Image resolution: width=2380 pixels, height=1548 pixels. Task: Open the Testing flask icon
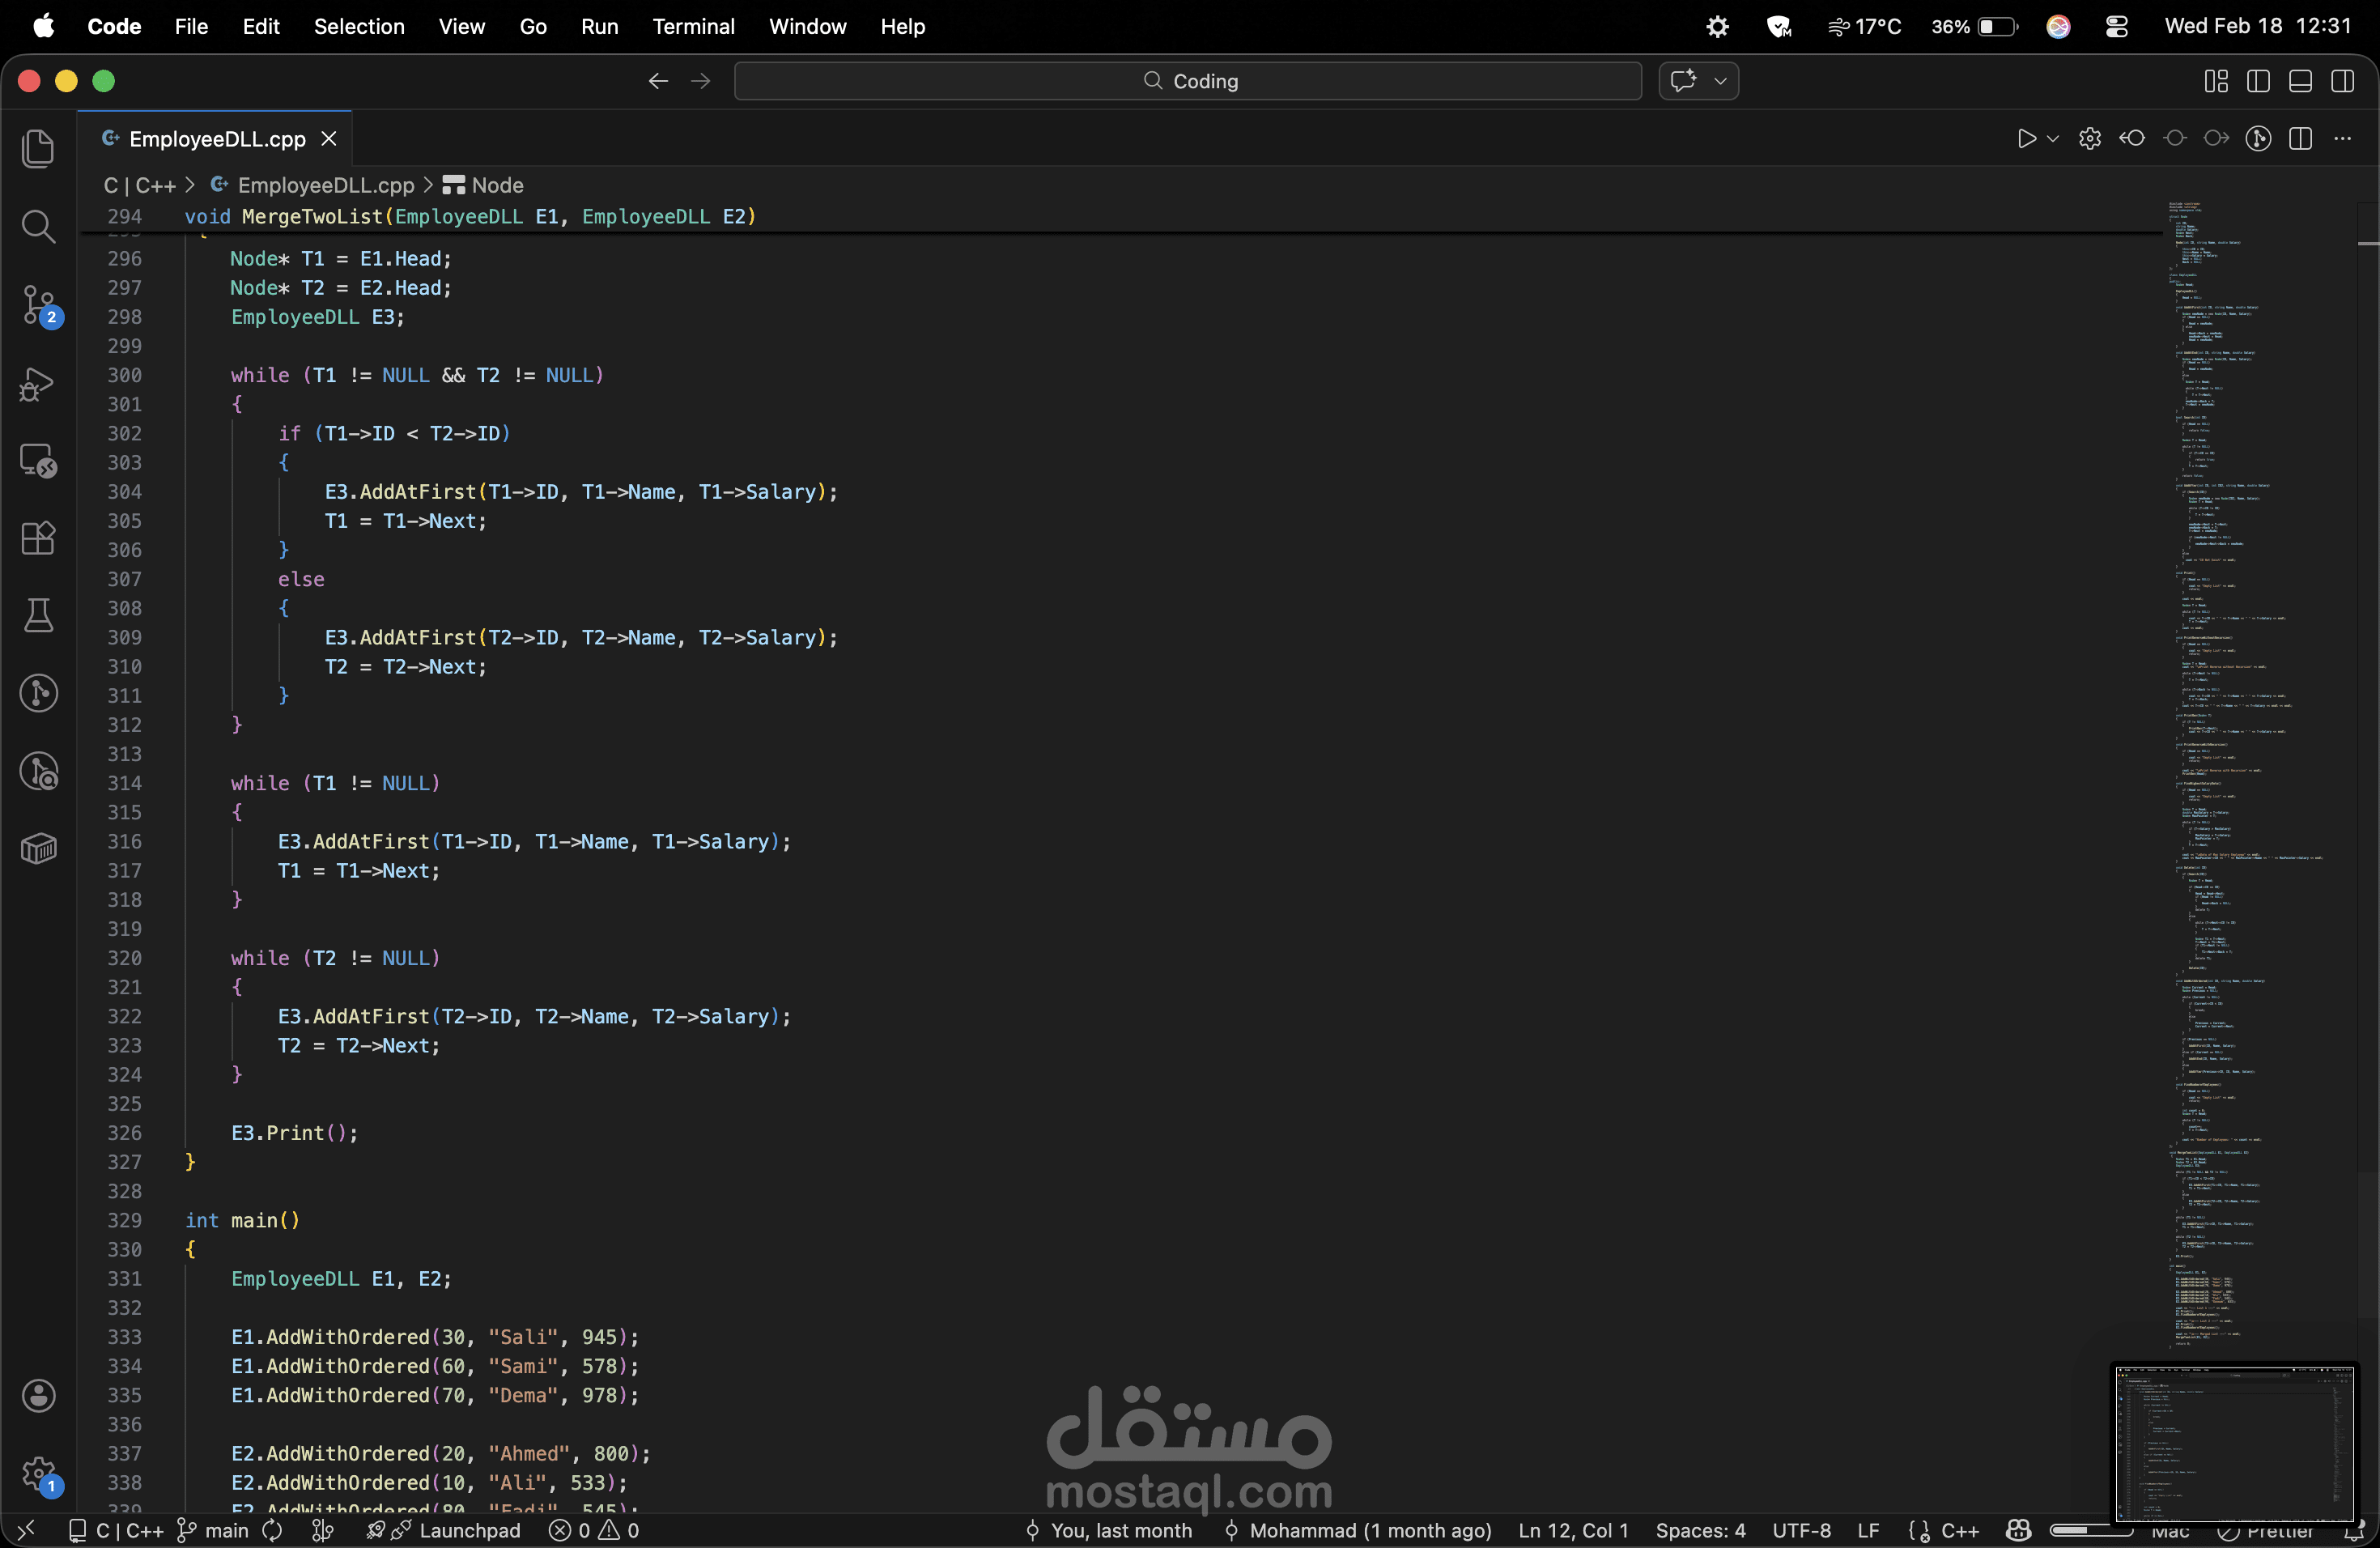(x=38, y=616)
